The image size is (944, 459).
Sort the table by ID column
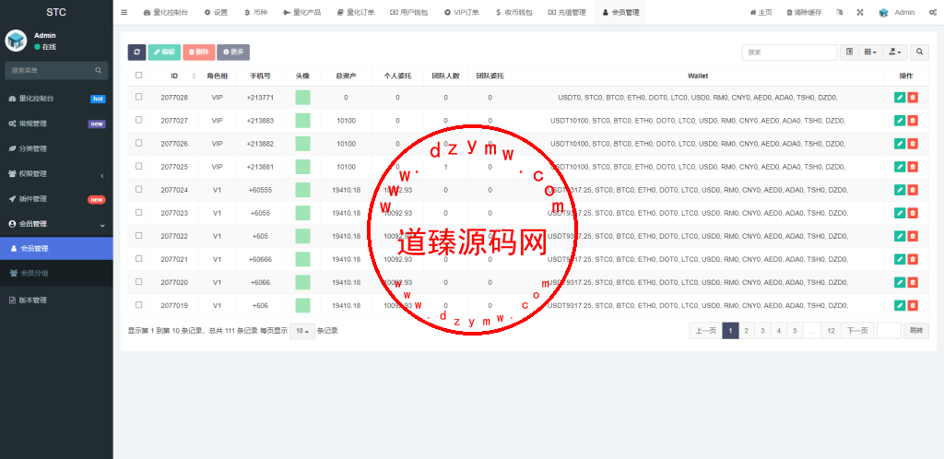click(174, 76)
